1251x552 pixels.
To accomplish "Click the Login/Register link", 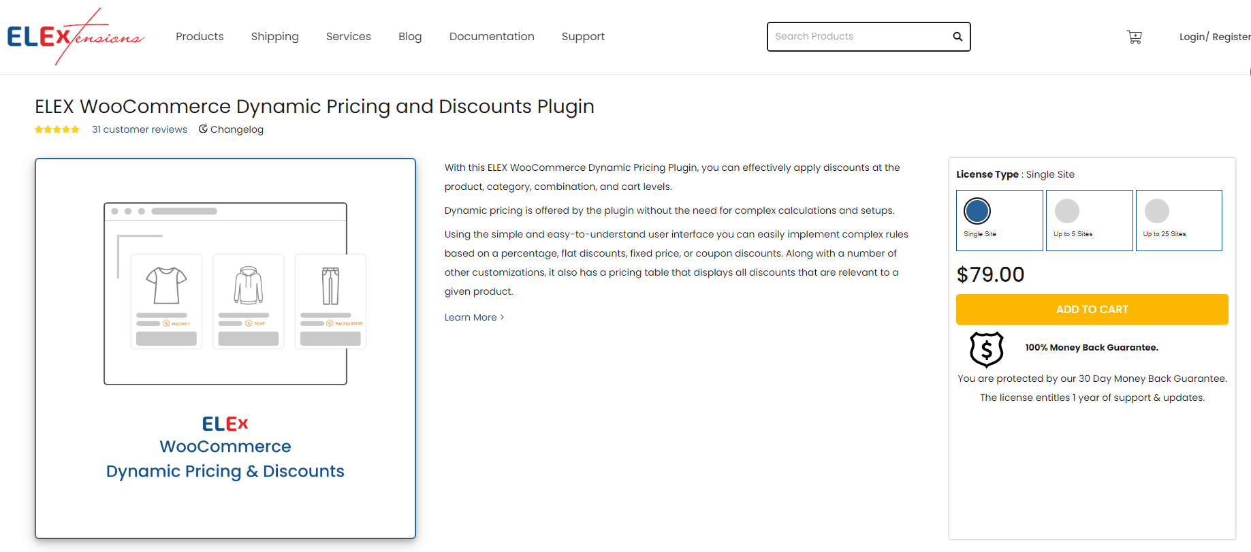I will (1214, 36).
